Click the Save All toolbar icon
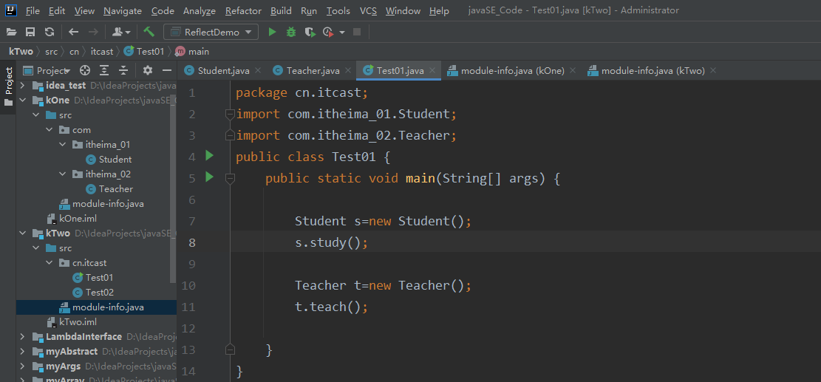This screenshot has height=382, width=821. click(30, 32)
